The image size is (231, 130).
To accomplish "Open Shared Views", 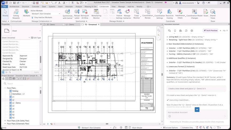I will tap(213, 14).
